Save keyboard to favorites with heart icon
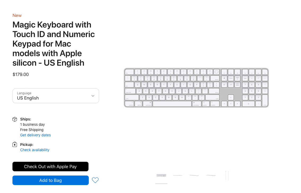 pyautogui.click(x=95, y=180)
